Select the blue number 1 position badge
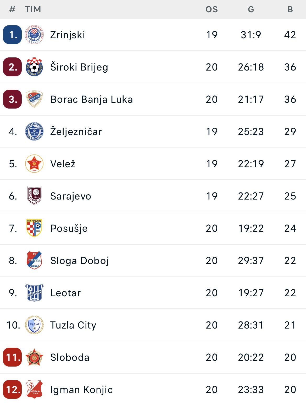The width and height of the screenshot is (306, 403). click(x=12, y=35)
